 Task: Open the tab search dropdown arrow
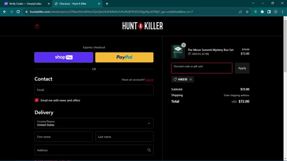click(253, 3)
